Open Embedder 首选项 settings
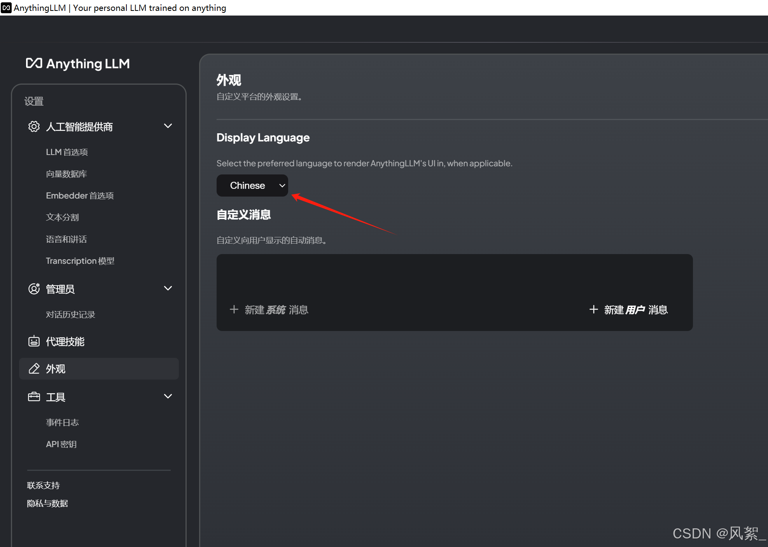Image resolution: width=768 pixels, height=547 pixels. click(80, 196)
